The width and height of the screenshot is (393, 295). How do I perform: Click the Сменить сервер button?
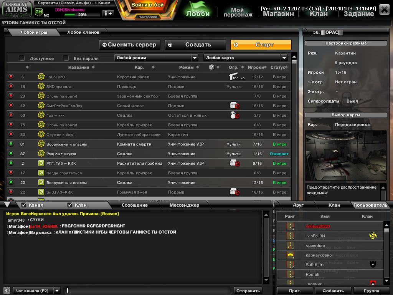(130, 45)
